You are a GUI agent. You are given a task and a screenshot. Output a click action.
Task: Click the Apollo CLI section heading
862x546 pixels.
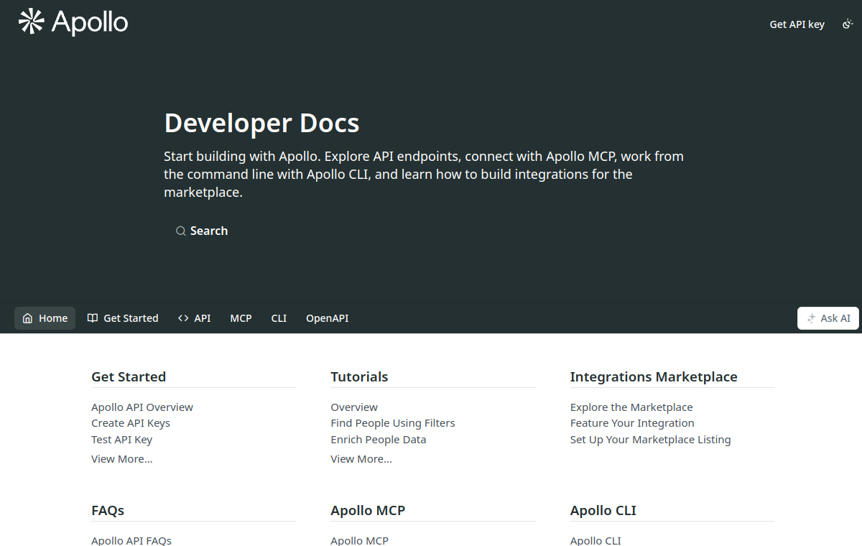pos(603,510)
